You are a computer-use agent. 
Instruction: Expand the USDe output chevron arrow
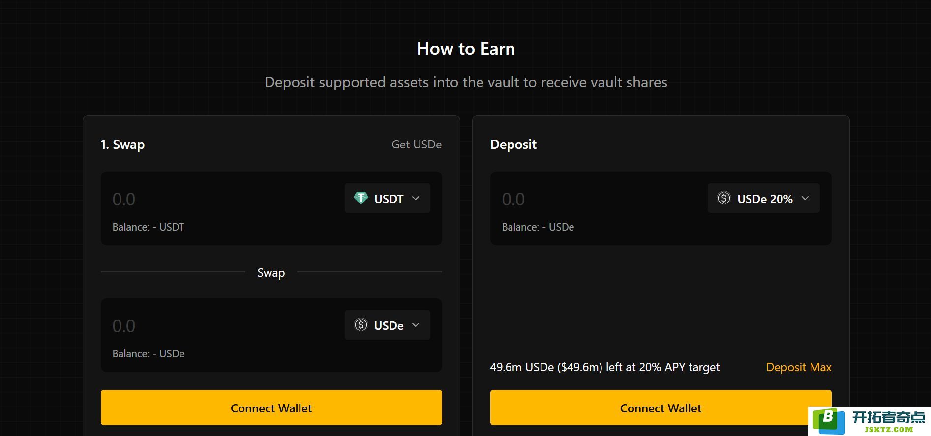pyautogui.click(x=416, y=325)
